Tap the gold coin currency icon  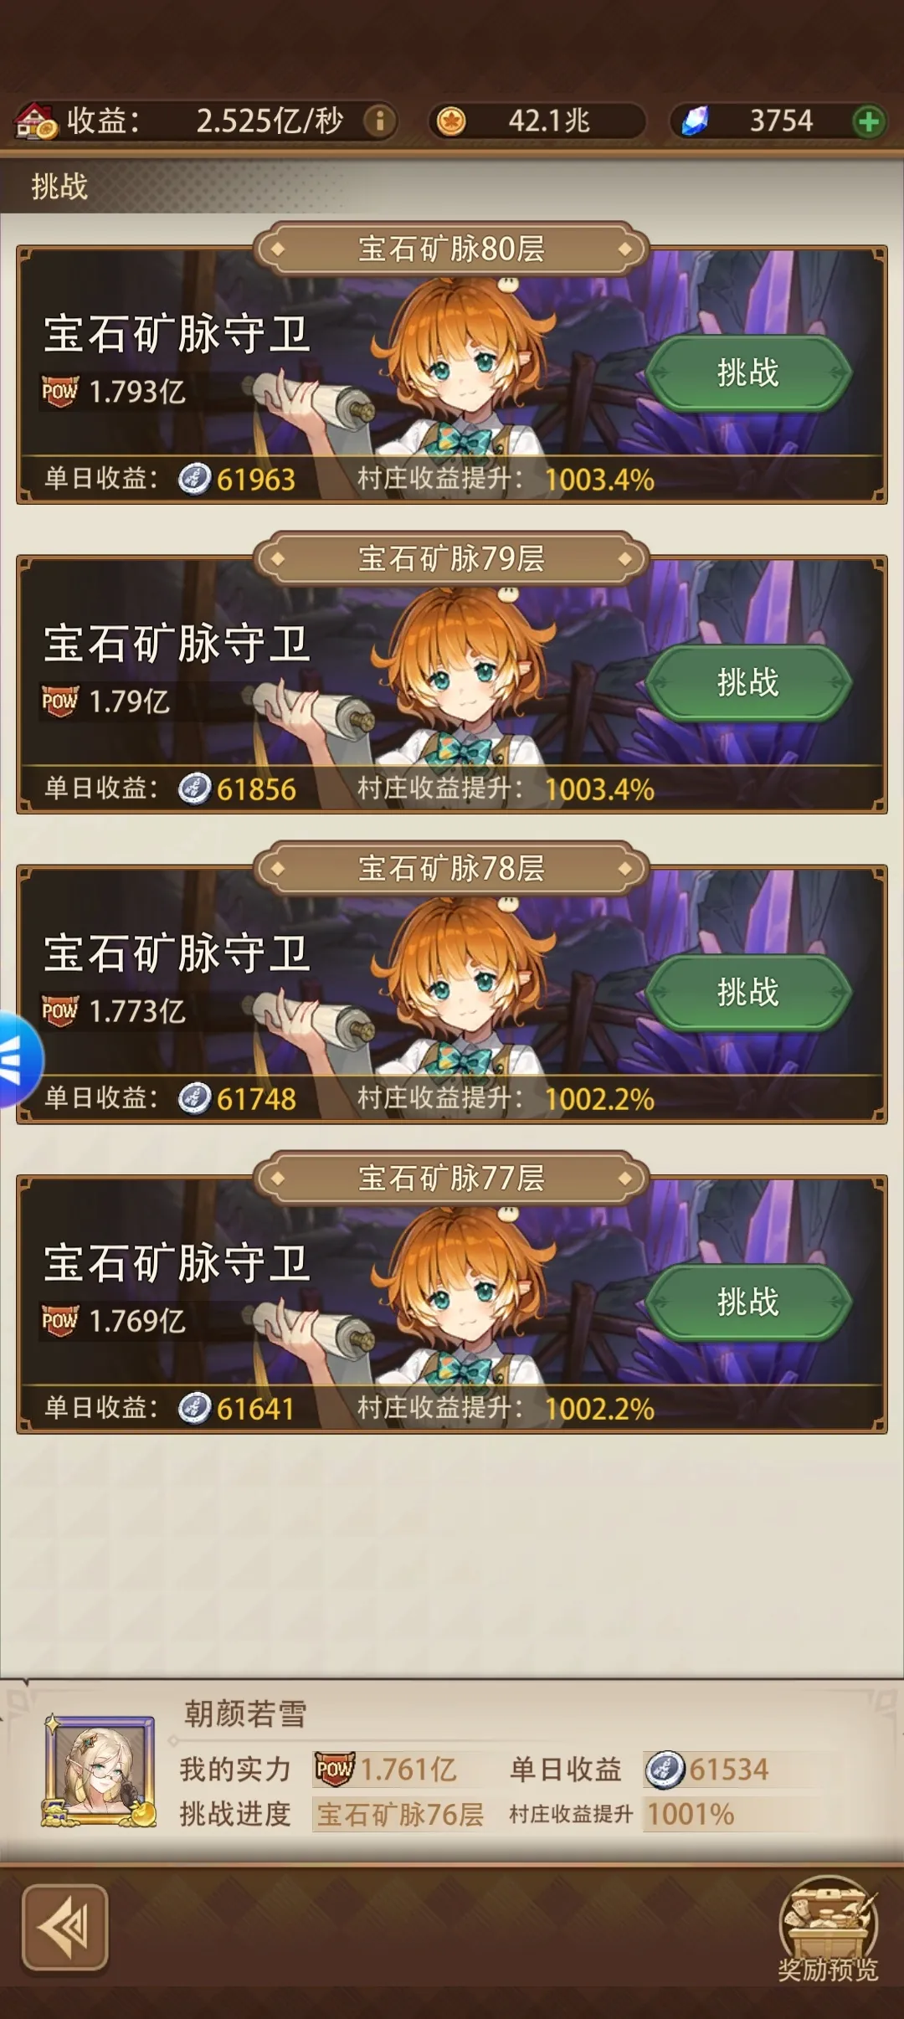pyautogui.click(x=451, y=121)
